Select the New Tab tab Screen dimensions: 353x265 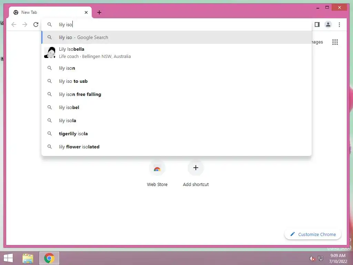[x=50, y=12]
